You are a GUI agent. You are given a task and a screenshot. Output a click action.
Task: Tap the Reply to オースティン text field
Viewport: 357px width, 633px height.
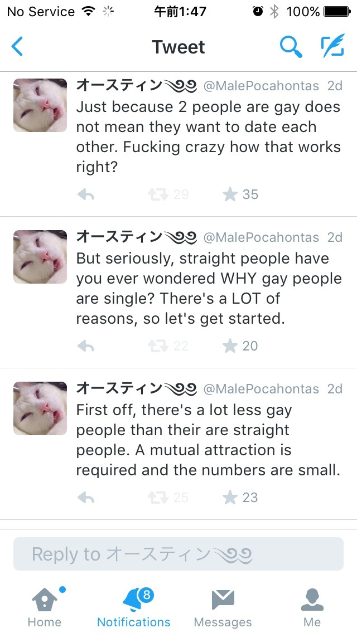tap(178, 554)
